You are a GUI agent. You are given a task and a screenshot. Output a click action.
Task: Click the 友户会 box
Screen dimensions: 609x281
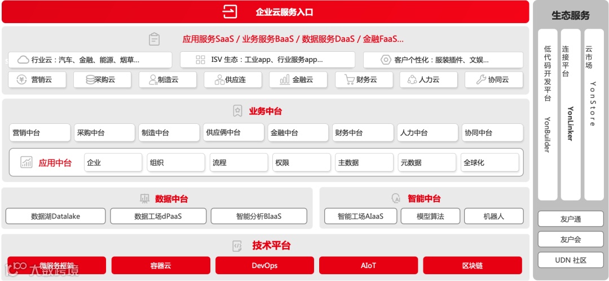(571, 239)
